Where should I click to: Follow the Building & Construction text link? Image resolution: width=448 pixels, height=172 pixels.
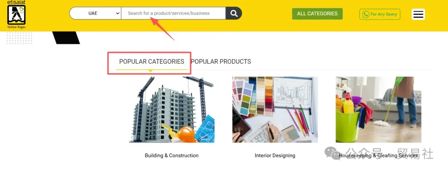point(172,155)
